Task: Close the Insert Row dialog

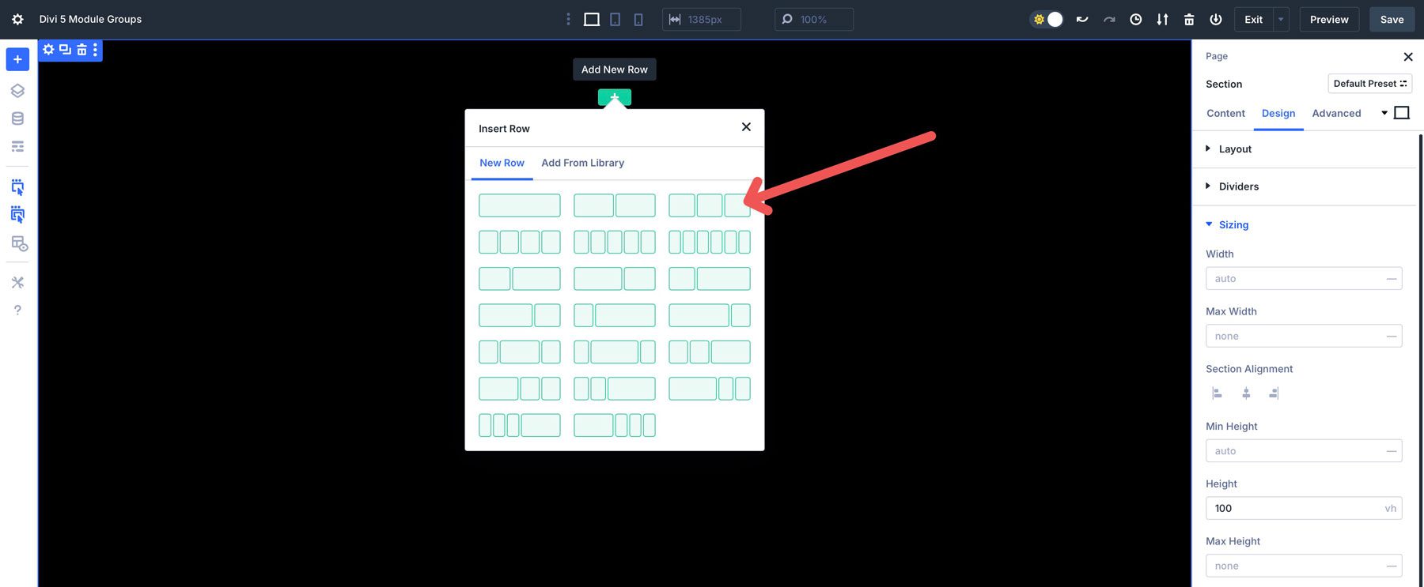Action: (746, 127)
